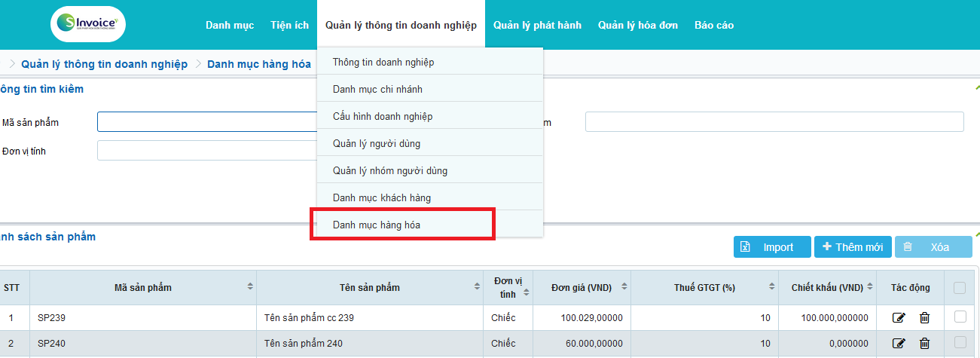Click the SInvoice logo

pyautogui.click(x=88, y=24)
